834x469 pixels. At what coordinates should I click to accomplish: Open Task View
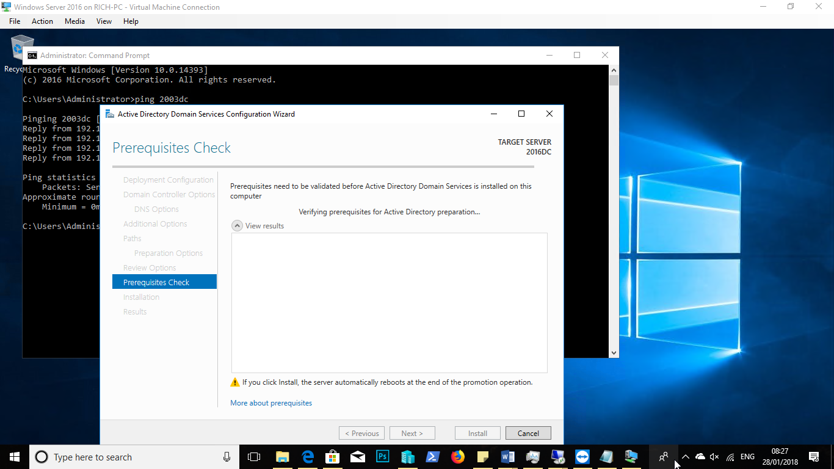[254, 457]
